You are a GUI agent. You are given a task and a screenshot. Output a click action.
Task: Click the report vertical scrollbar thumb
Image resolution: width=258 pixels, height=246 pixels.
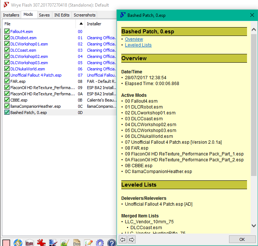254,105
